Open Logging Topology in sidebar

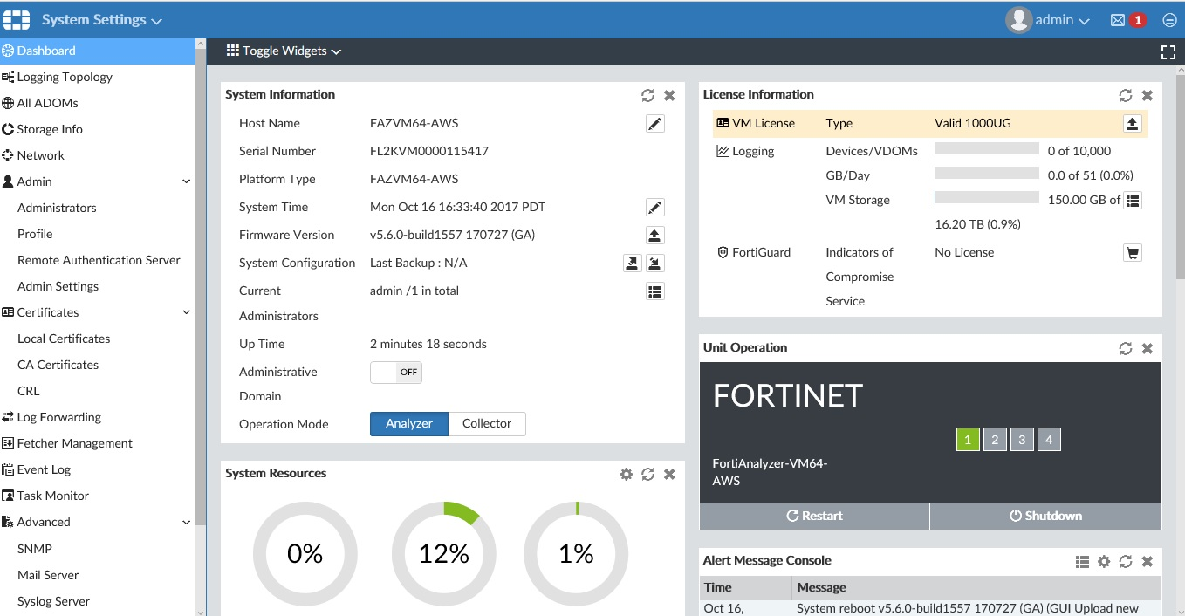[x=65, y=77]
